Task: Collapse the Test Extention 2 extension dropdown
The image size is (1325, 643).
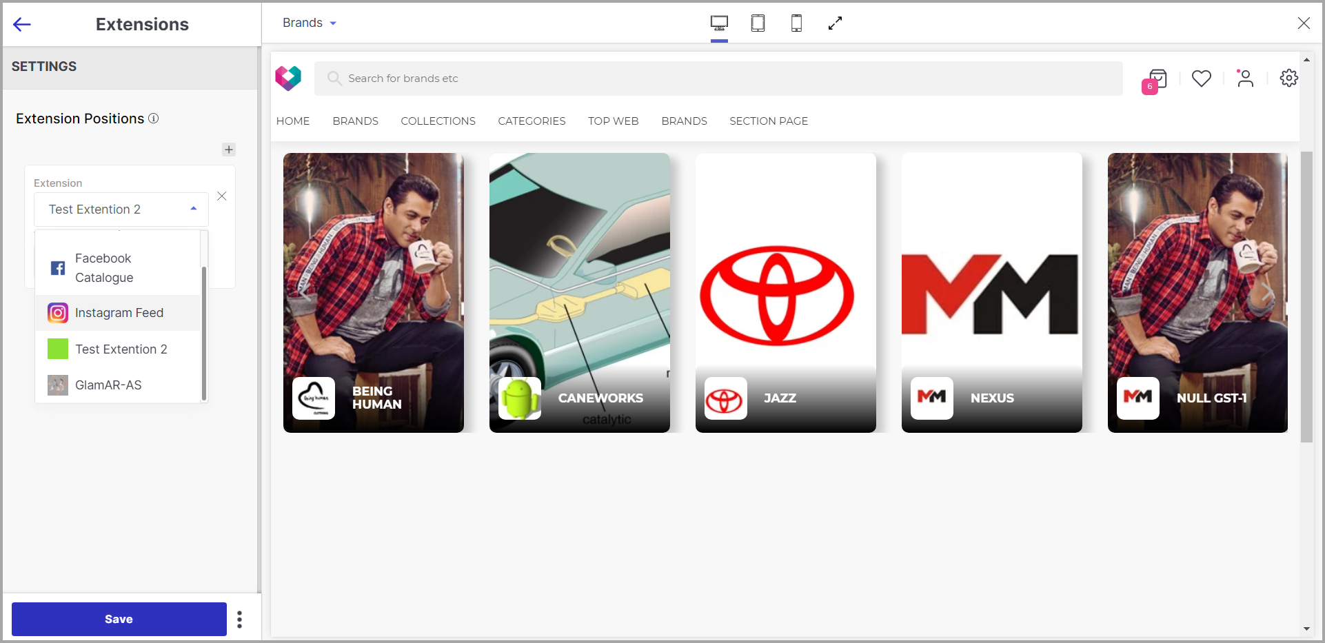Action: tap(194, 209)
